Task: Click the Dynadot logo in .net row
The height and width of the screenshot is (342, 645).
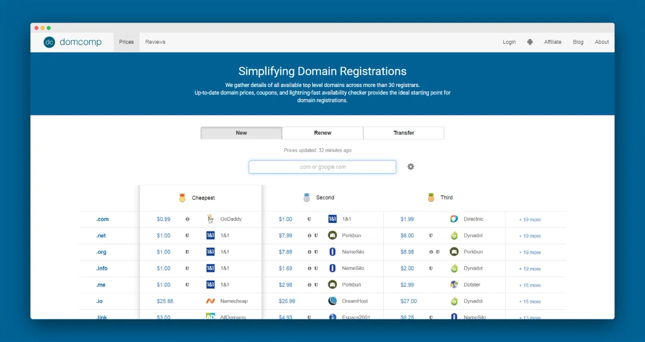Action: point(454,235)
